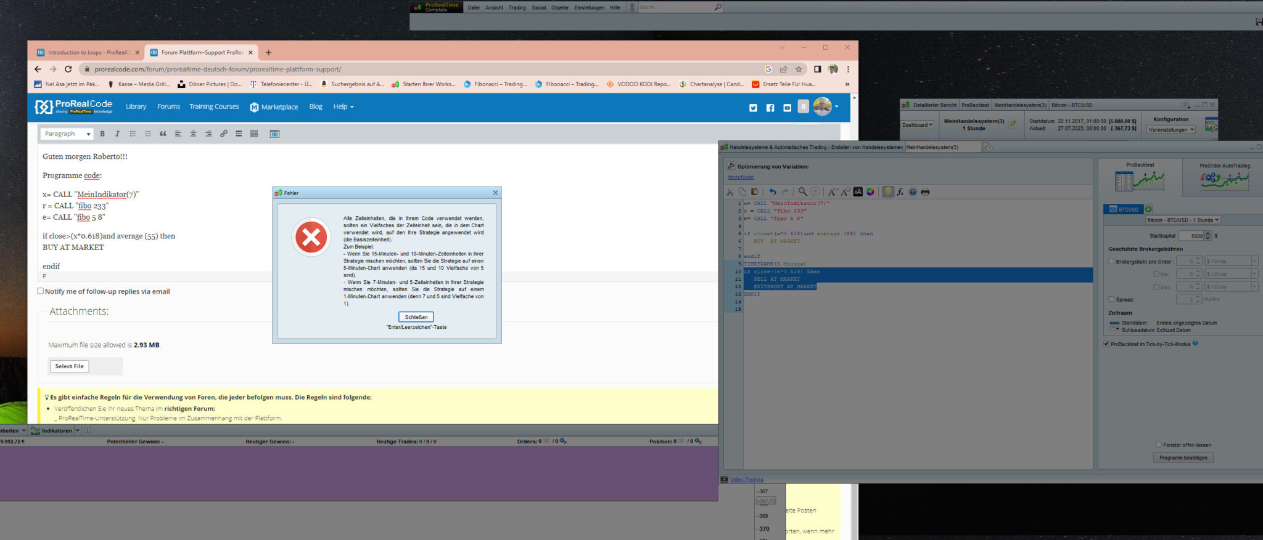Decrease font size in the code editor

833,192
